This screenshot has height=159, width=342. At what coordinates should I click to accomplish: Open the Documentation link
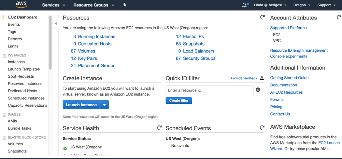284,85
